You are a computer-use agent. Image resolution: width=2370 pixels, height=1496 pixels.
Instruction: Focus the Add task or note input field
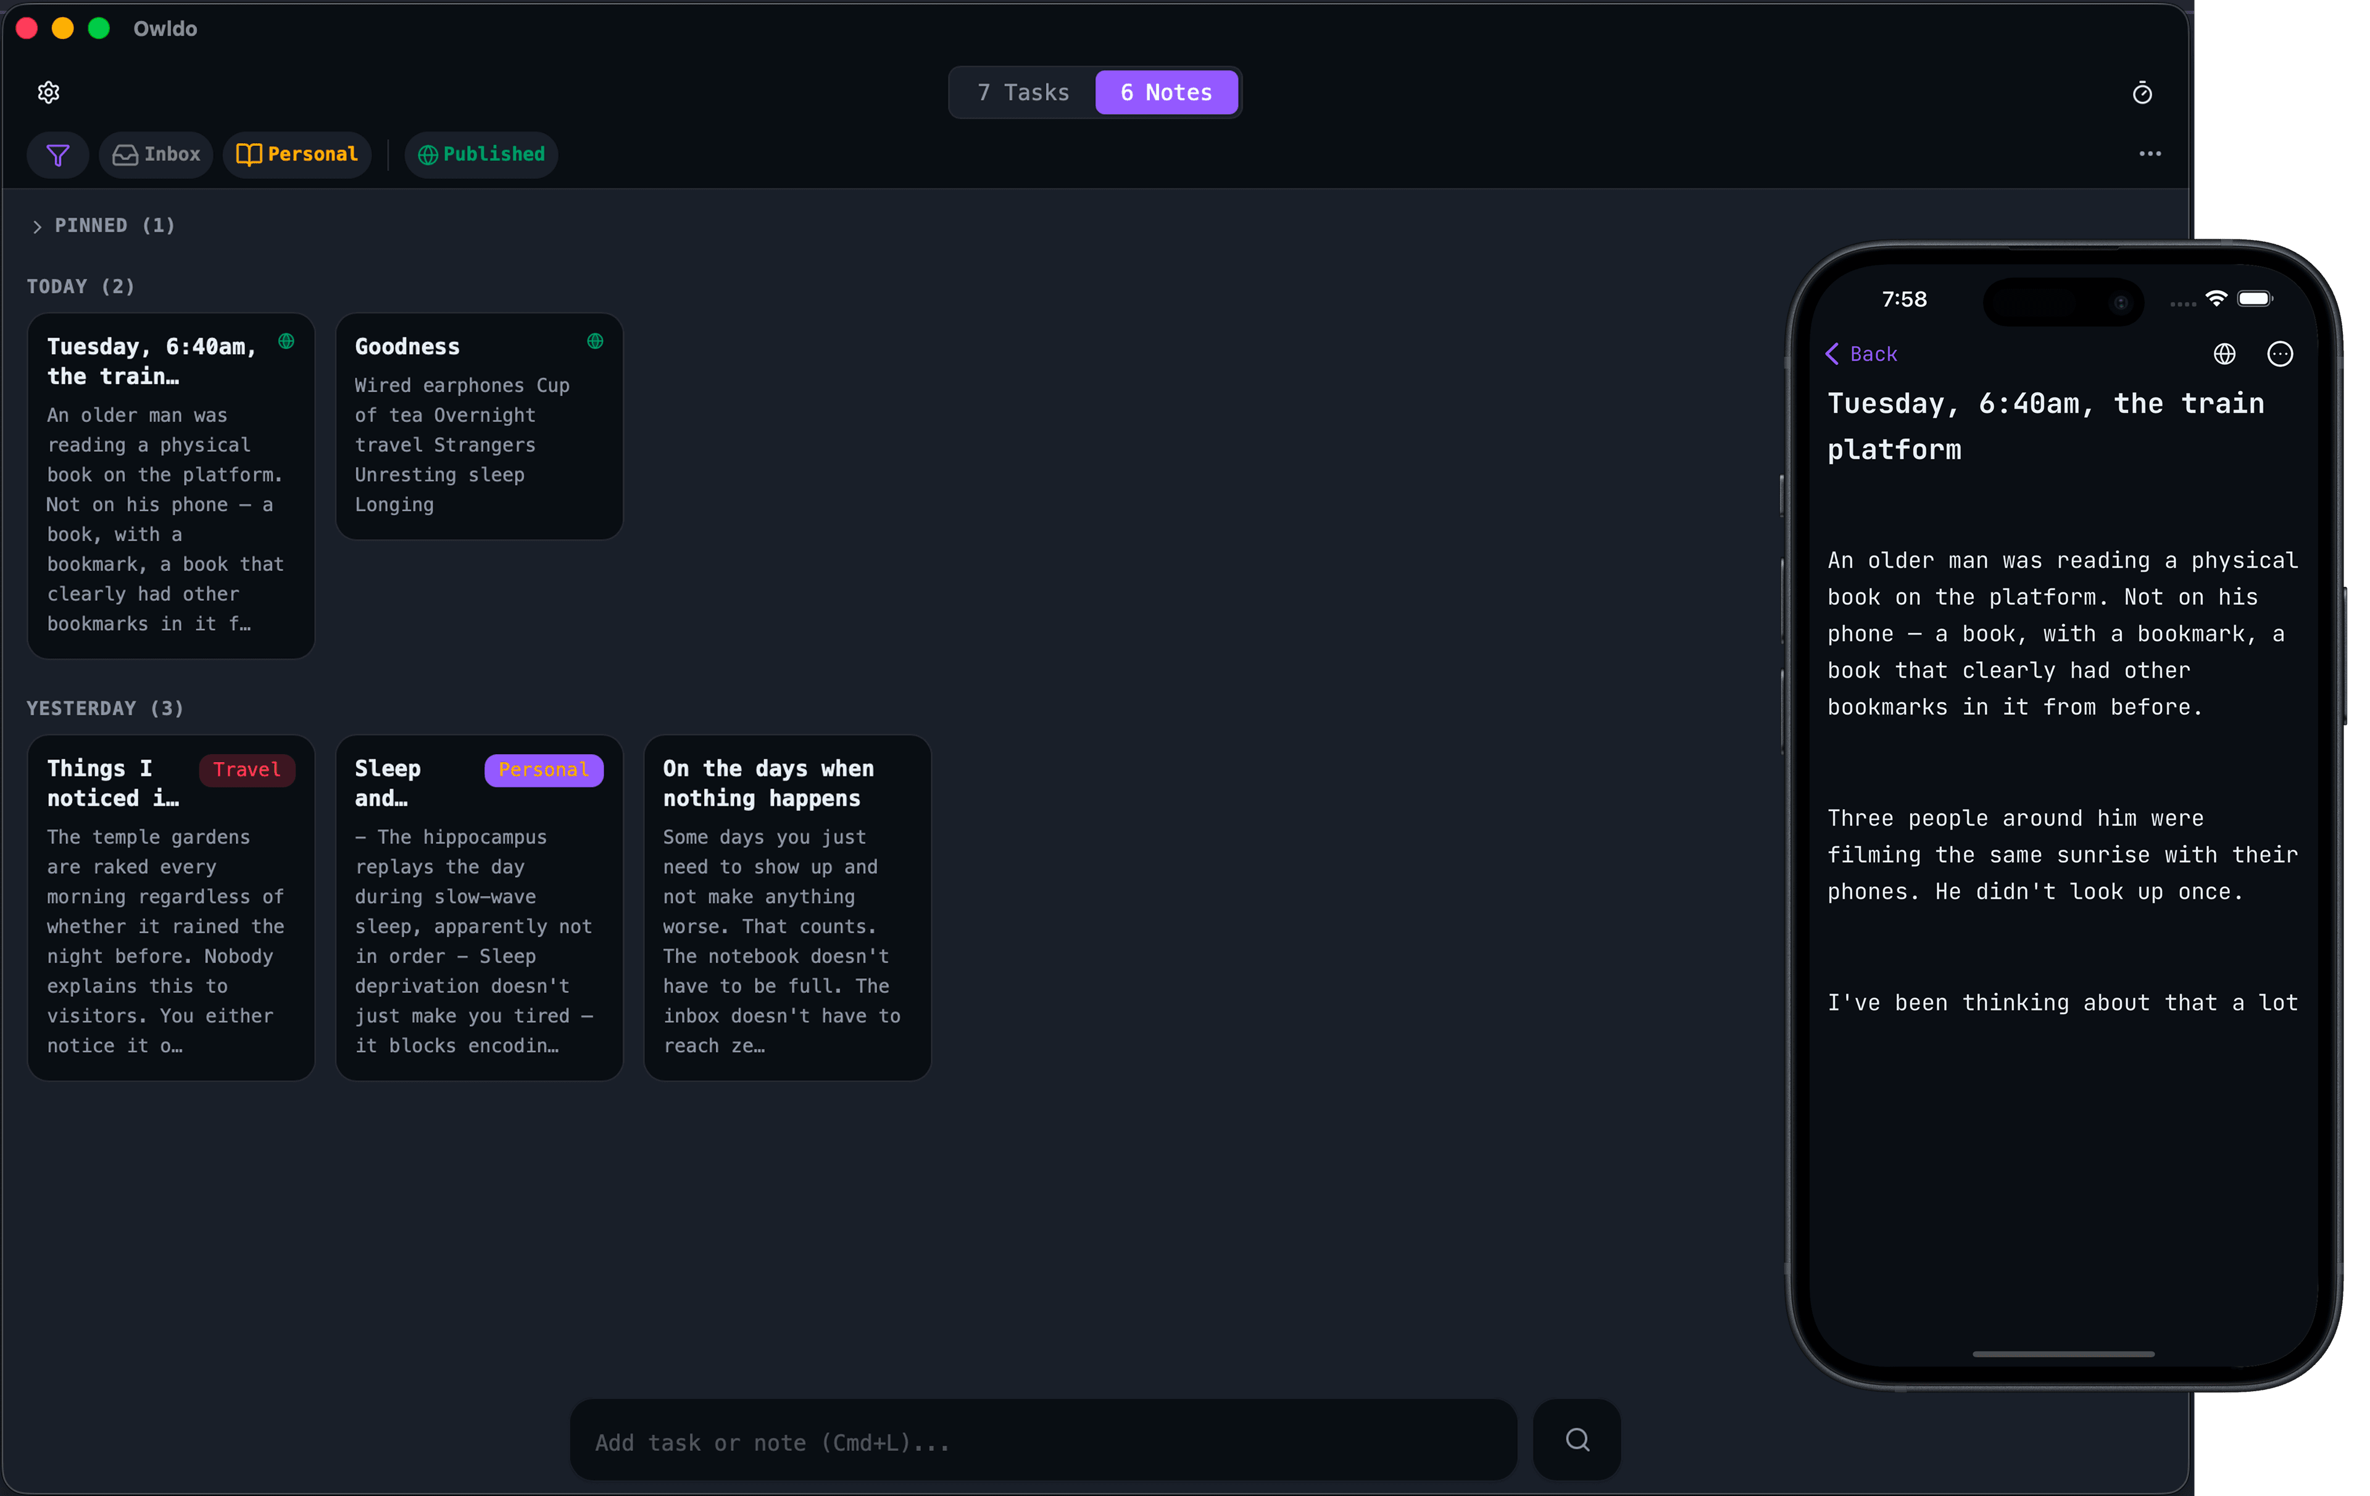[x=1043, y=1440]
